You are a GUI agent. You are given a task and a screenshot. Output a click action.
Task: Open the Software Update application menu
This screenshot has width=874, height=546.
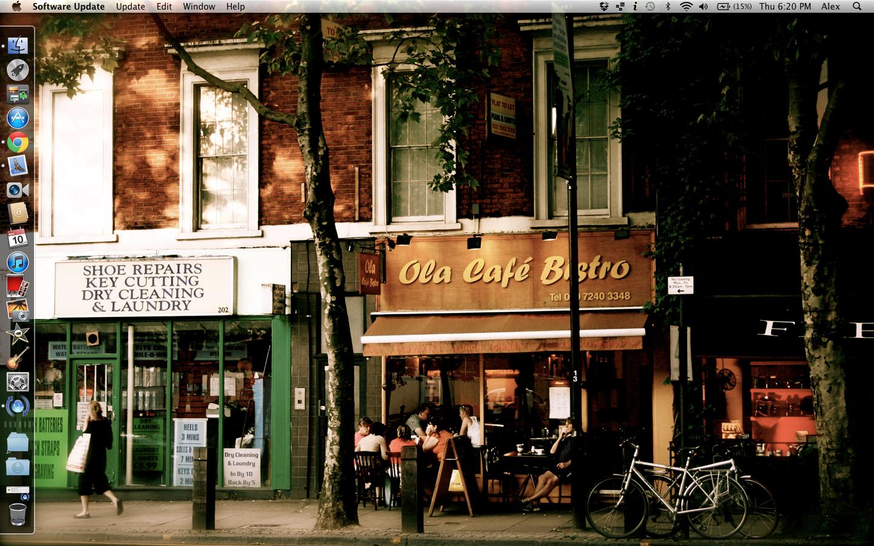(69, 7)
